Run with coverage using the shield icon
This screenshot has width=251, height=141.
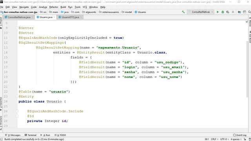coord(228,12)
